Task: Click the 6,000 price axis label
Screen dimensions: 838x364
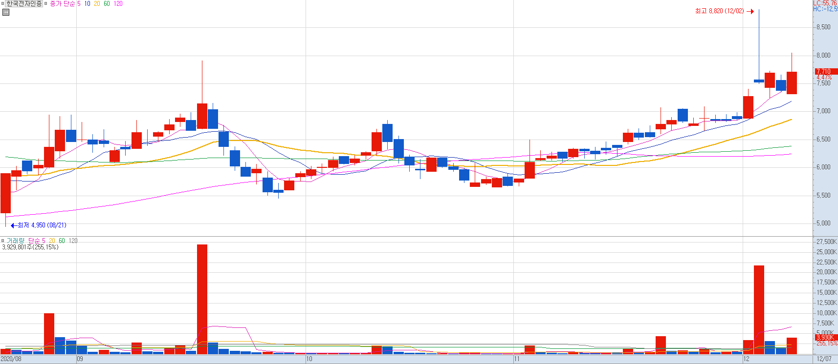Action: pos(823,167)
